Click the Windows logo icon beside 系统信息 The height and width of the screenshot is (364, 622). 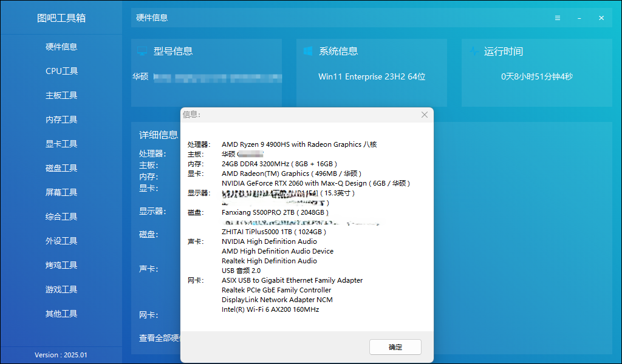(x=308, y=51)
